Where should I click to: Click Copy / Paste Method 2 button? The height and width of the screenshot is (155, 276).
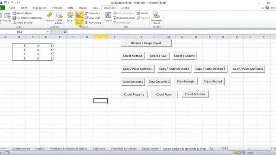pos(174,69)
